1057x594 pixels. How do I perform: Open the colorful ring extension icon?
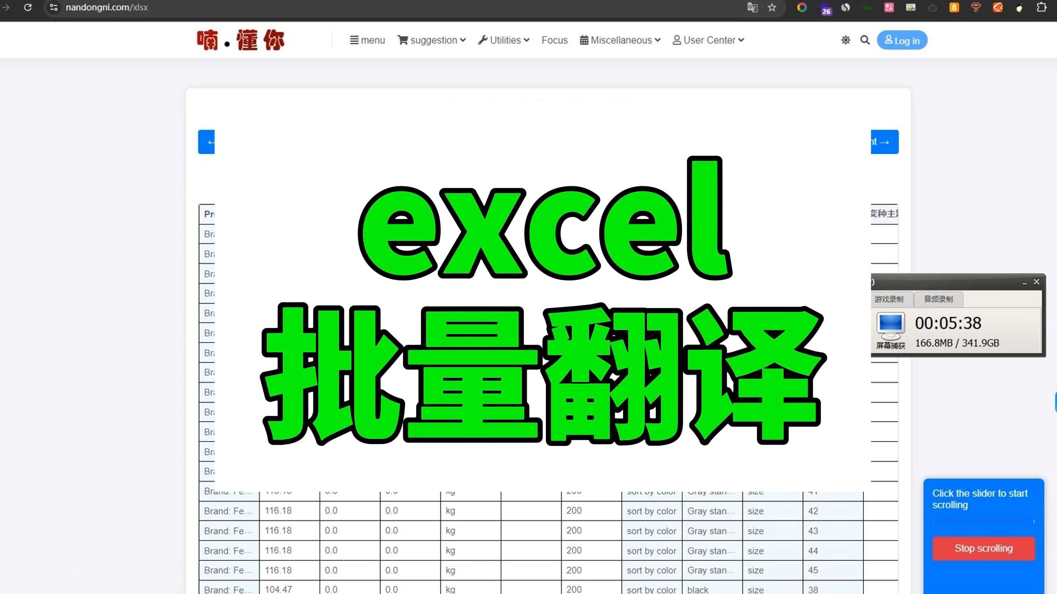(x=802, y=7)
